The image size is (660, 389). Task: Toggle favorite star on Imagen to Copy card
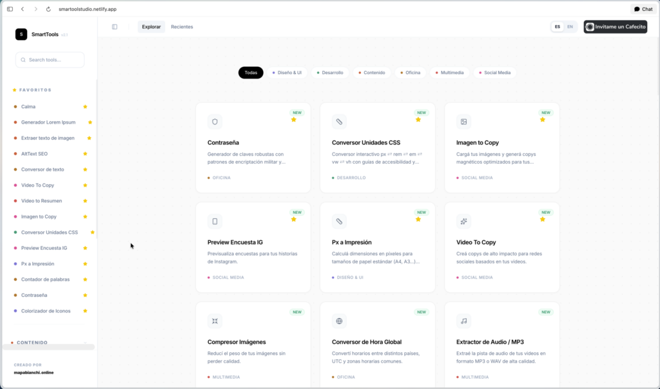[543, 120]
